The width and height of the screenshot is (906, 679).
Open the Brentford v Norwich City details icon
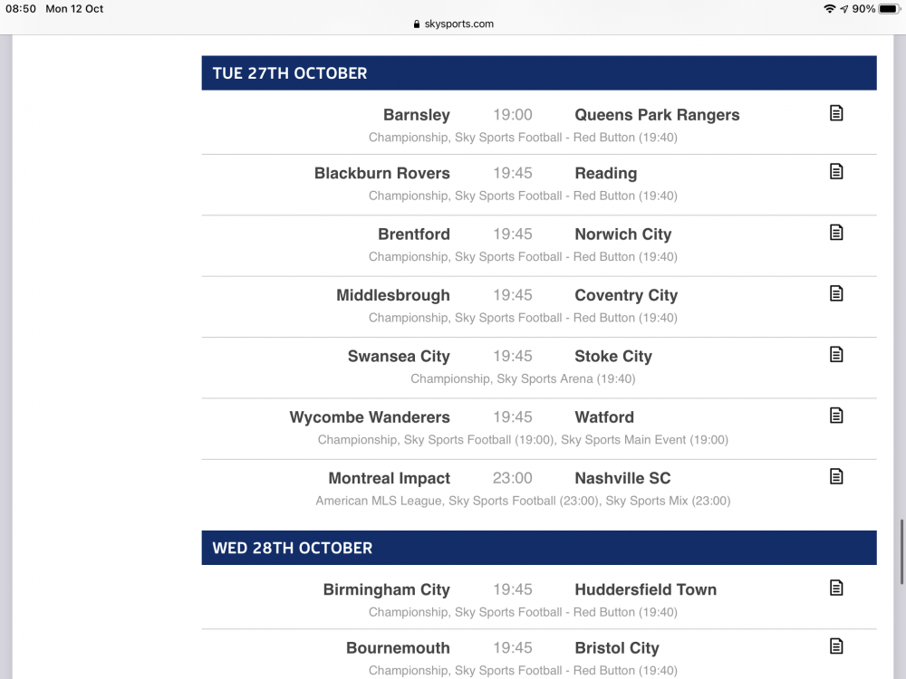click(836, 233)
